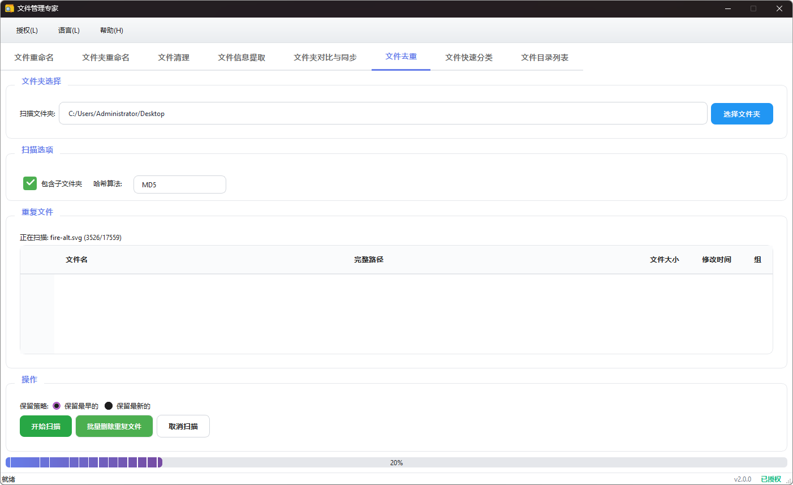Switch to the 文件目录列表 tab

(x=544, y=57)
